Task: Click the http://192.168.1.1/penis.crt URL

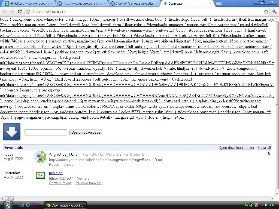Action: click(x=70, y=179)
